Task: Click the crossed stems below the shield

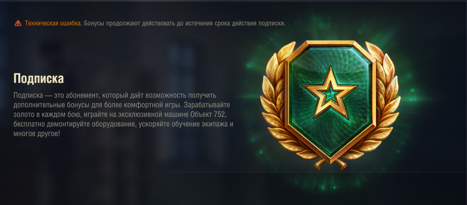Action: 330,164
